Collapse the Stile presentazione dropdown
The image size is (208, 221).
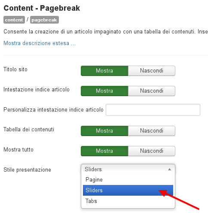(x=128, y=169)
